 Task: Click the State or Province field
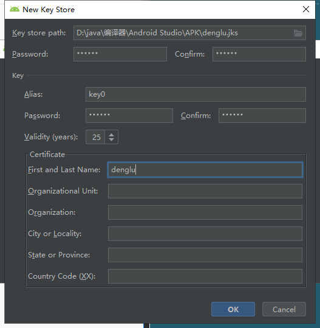click(x=205, y=255)
